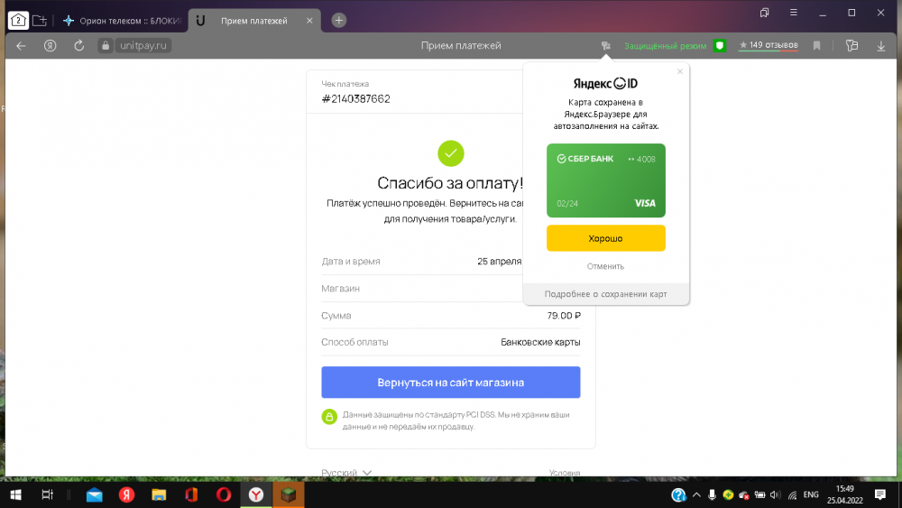The image size is (902, 508).
Task: Click Отменить in card popup
Action: tap(605, 266)
